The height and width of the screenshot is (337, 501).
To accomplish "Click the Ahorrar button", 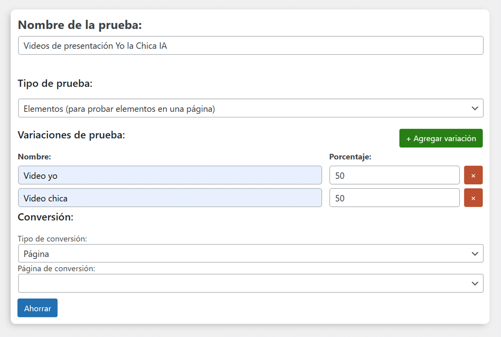I will 38,308.
